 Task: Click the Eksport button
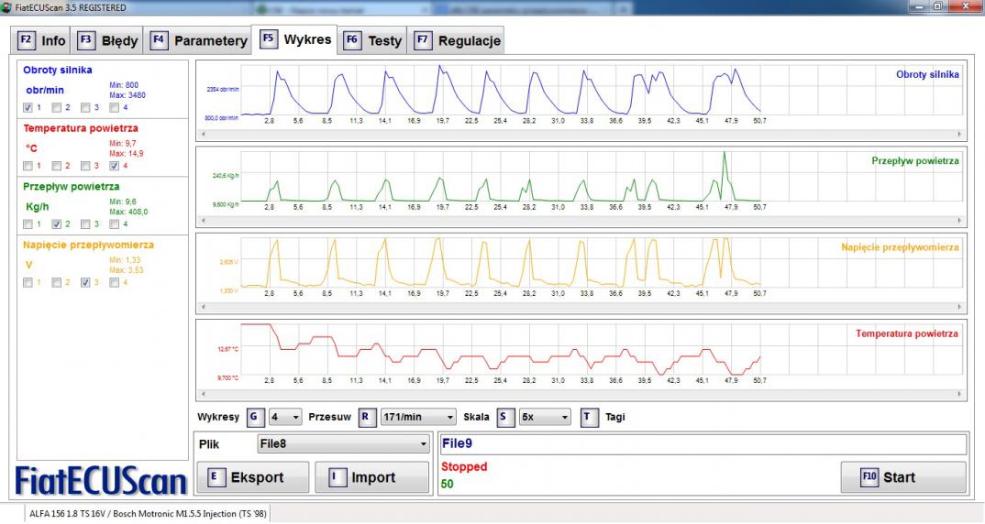[253, 477]
